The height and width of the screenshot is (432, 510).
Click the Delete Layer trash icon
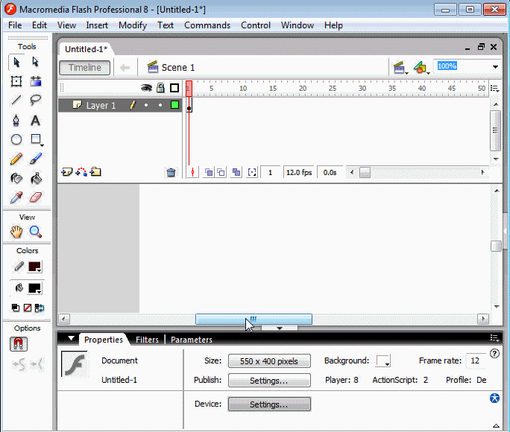[x=171, y=173]
